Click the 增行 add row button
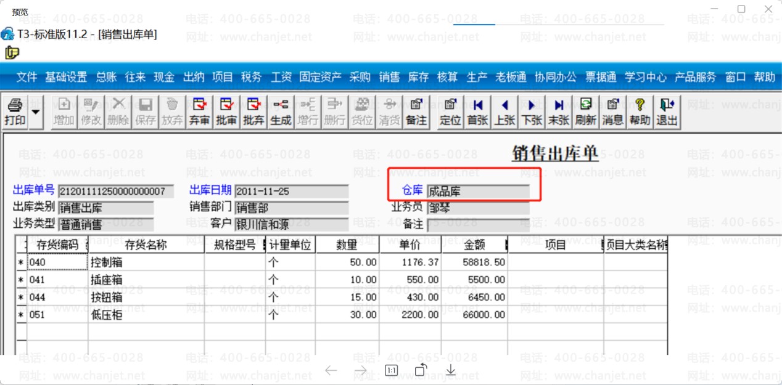The height and width of the screenshot is (385, 782). [308, 112]
